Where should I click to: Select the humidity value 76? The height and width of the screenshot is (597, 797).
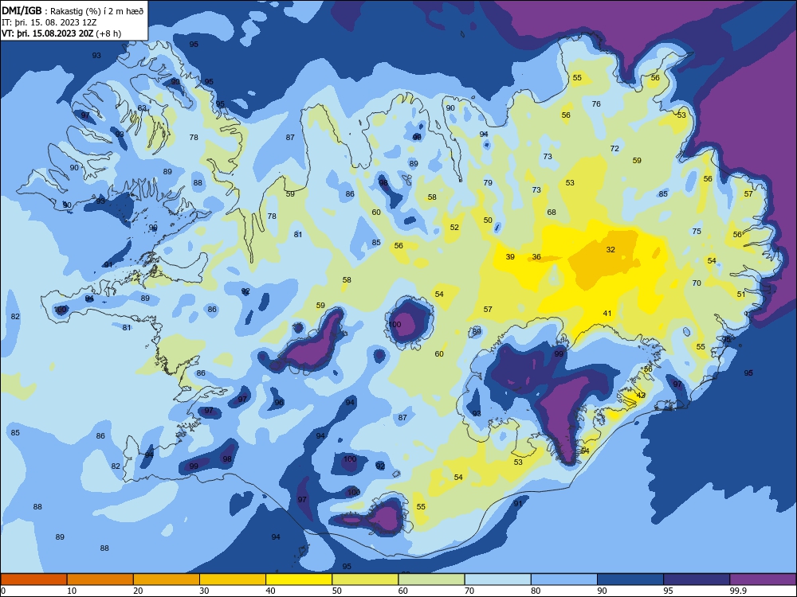[x=596, y=103]
